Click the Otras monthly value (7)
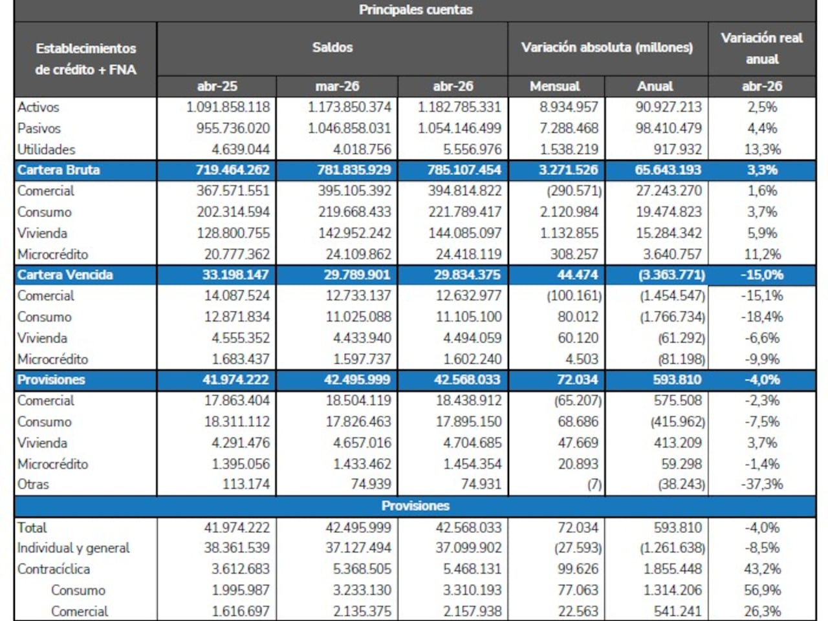Screen dimensions: 828x621 (x=594, y=484)
